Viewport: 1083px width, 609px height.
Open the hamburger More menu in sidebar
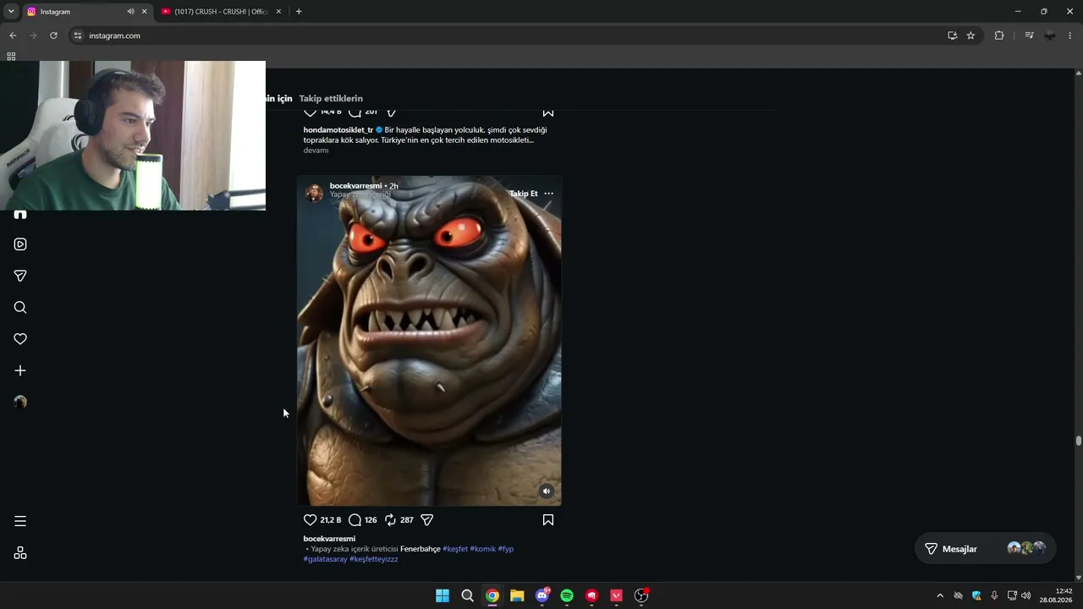pyautogui.click(x=20, y=521)
